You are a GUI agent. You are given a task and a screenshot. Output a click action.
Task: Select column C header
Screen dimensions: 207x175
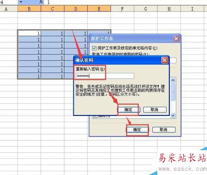point(53,9)
